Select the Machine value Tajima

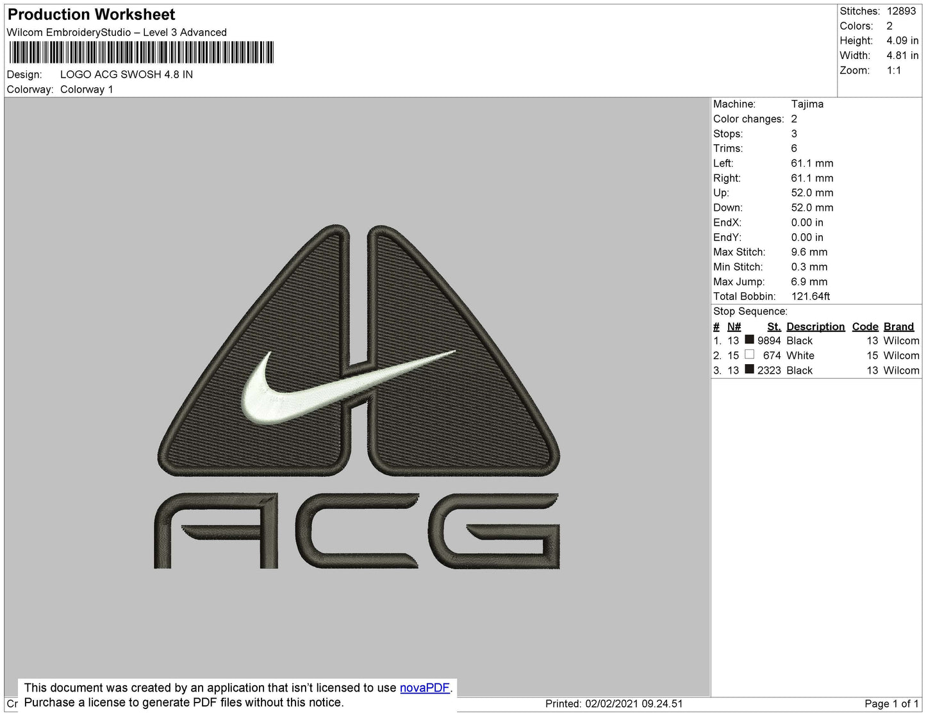point(807,104)
